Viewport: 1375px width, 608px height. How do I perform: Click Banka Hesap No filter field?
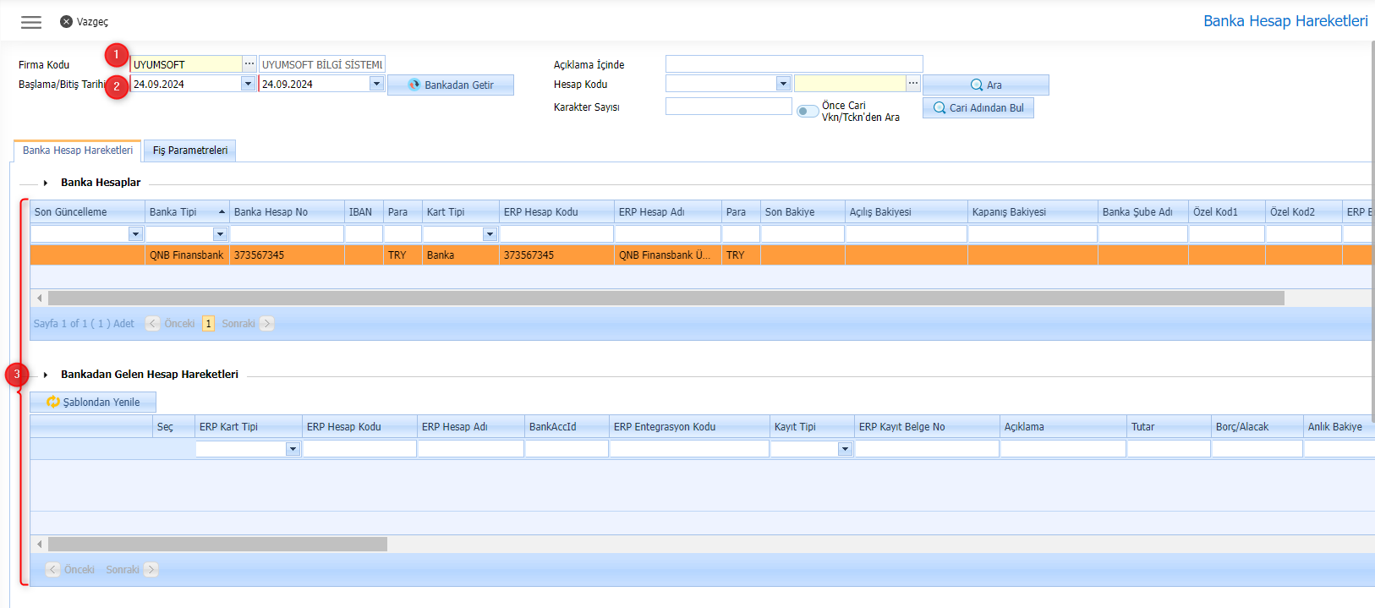point(287,234)
